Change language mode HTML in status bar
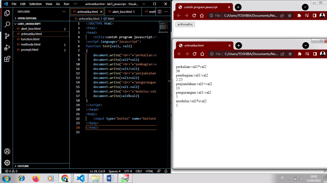The image size is (327, 183). (x=149, y=171)
